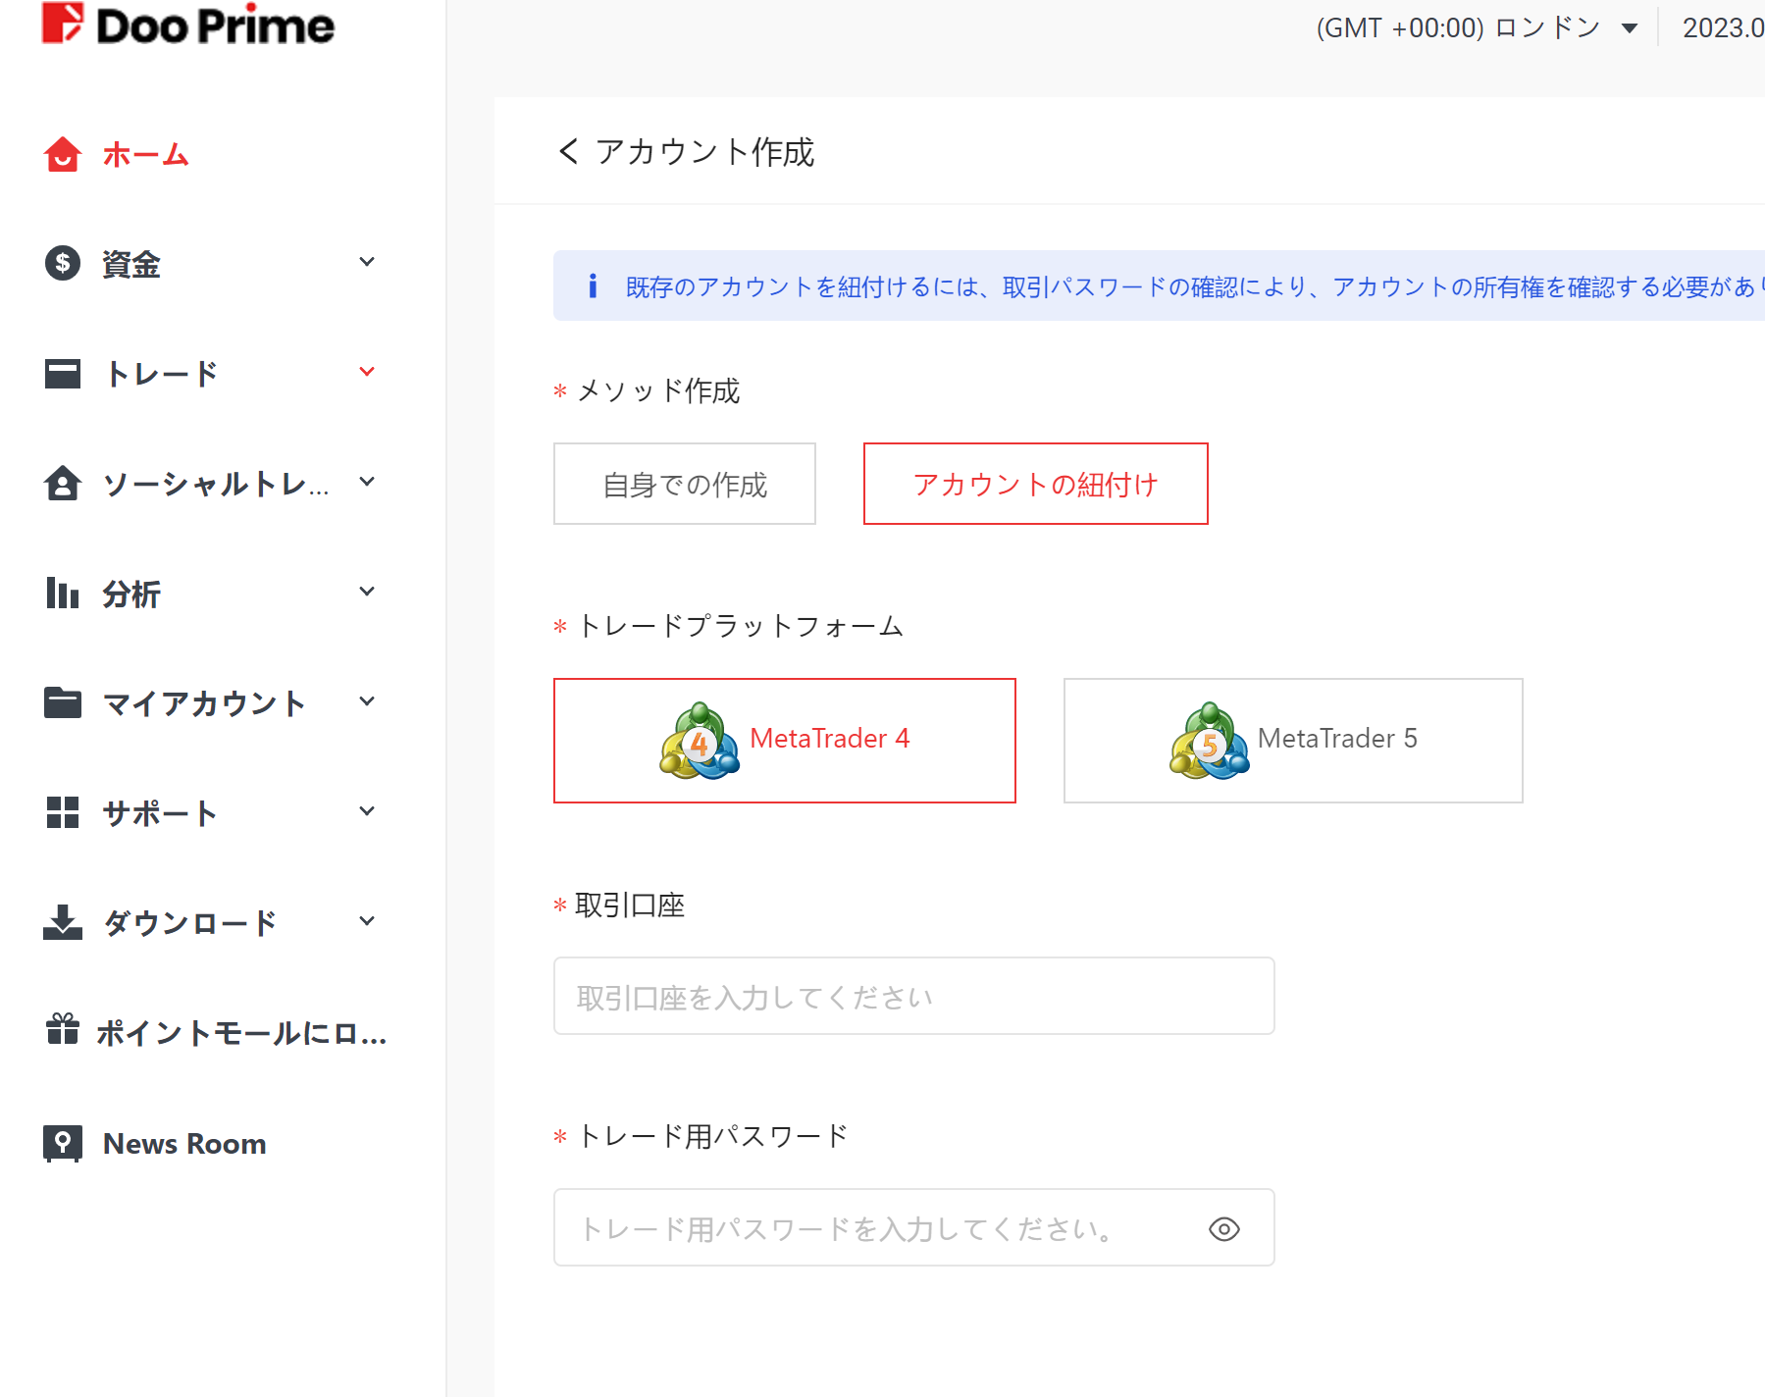Click the MetaTrader 5 logo icon
The height and width of the screenshot is (1397, 1765).
coord(1210,741)
